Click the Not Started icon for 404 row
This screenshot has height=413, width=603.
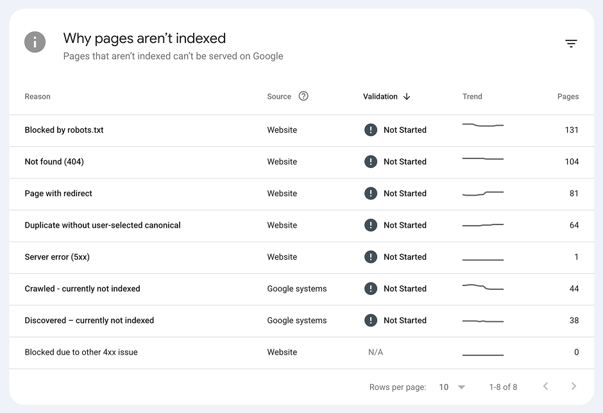[x=371, y=162]
